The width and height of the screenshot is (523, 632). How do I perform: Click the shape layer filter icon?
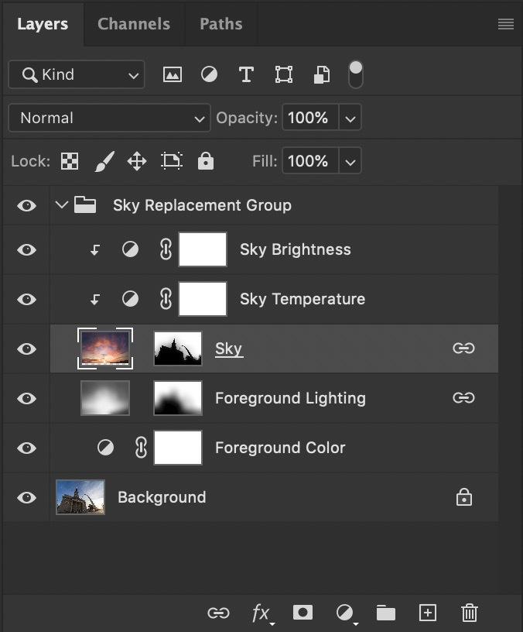click(x=284, y=74)
